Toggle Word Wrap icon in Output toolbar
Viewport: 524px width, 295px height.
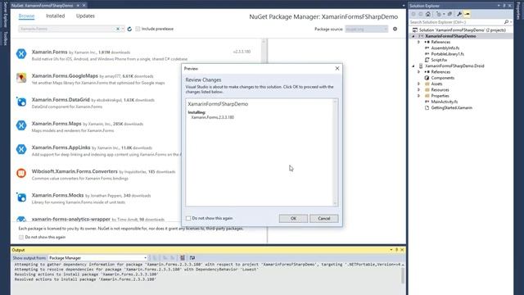192,258
